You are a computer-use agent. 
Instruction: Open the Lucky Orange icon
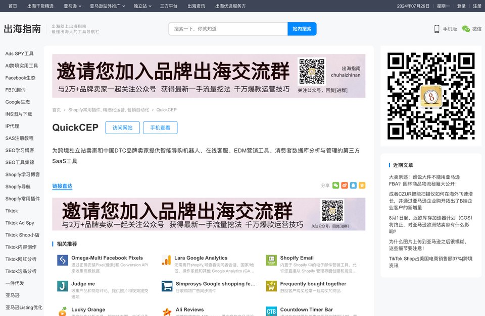pyautogui.click(x=63, y=311)
